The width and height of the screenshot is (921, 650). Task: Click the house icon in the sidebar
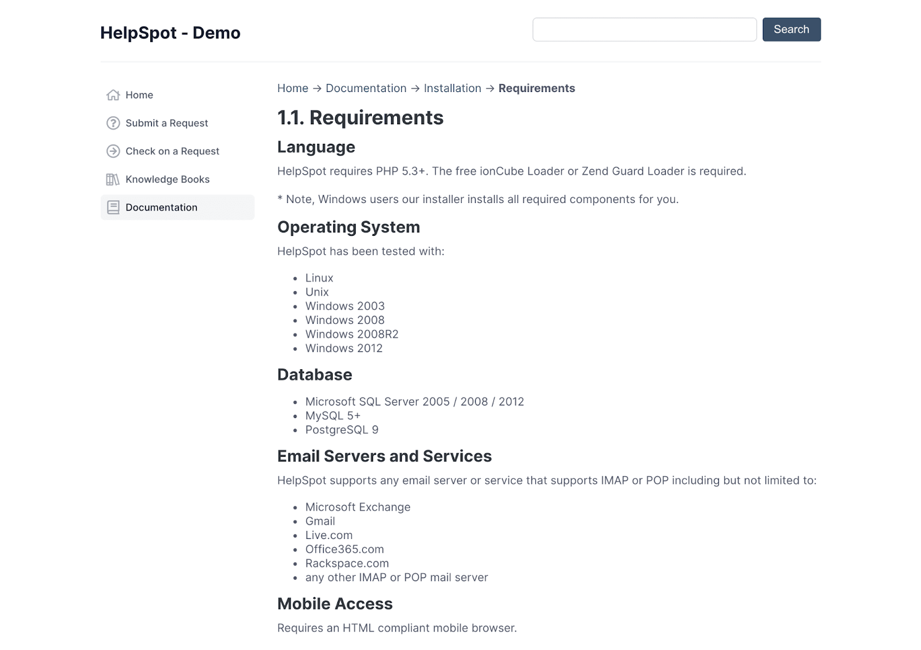click(113, 95)
